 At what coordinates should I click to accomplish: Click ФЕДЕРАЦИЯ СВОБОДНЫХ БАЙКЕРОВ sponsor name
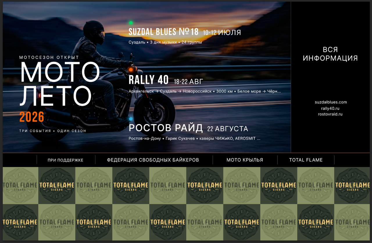click(153, 160)
